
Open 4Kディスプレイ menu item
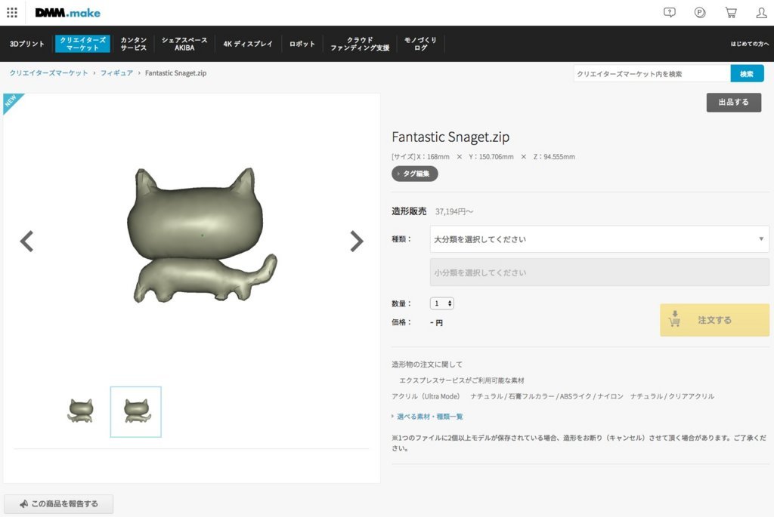click(x=248, y=44)
